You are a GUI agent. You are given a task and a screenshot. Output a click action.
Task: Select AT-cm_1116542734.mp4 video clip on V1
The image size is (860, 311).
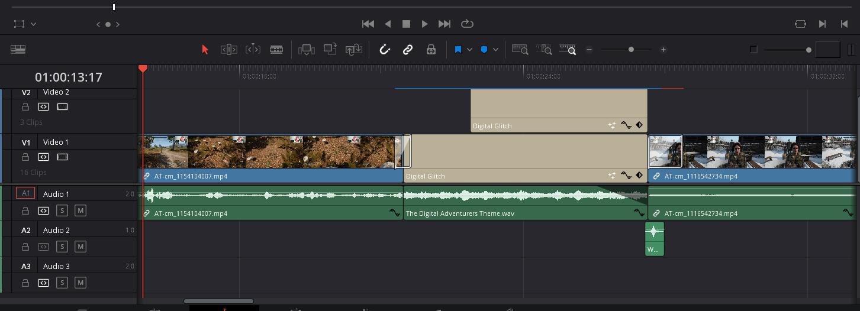tap(752, 158)
